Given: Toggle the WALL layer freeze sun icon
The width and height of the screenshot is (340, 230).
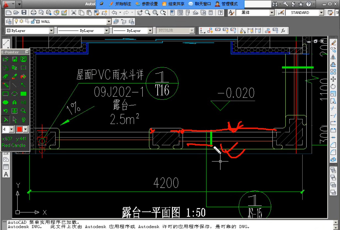Looking at the screenshot, I should [22, 22].
